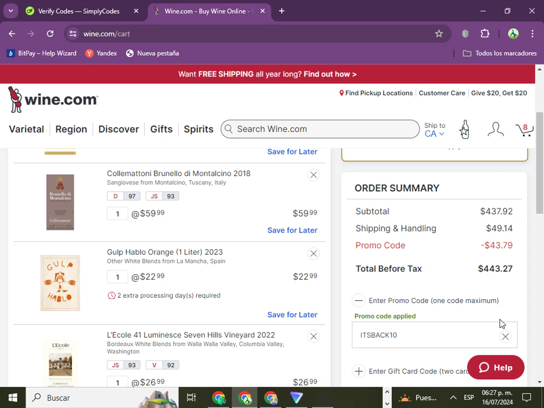544x408 pixels.
Task: Open the Discover menu
Action: pos(119,129)
